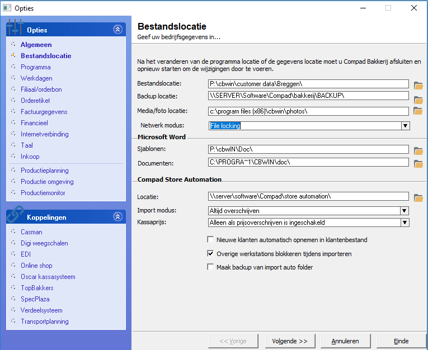Open the Import modus dropdown
This screenshot has width=428, height=350.
[x=405, y=211]
